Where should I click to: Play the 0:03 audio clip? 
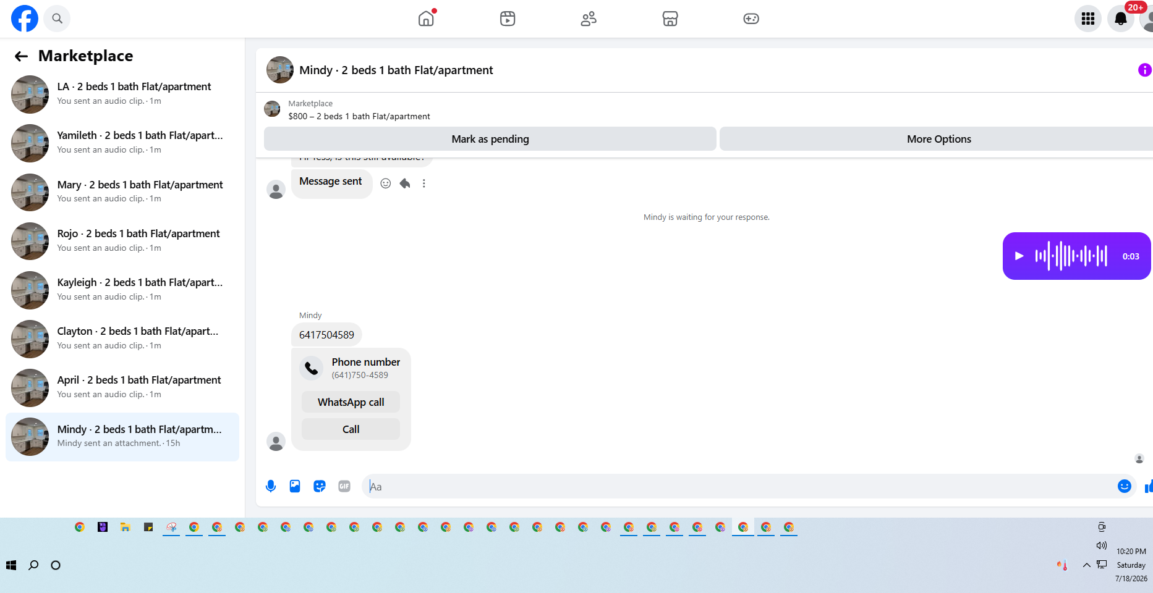pyautogui.click(x=1019, y=256)
